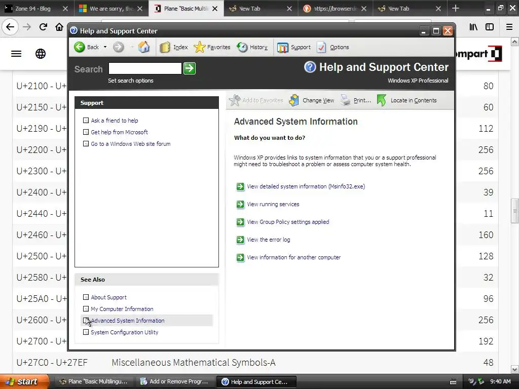Open the Windows start button
The width and height of the screenshot is (519, 389).
(x=24, y=381)
